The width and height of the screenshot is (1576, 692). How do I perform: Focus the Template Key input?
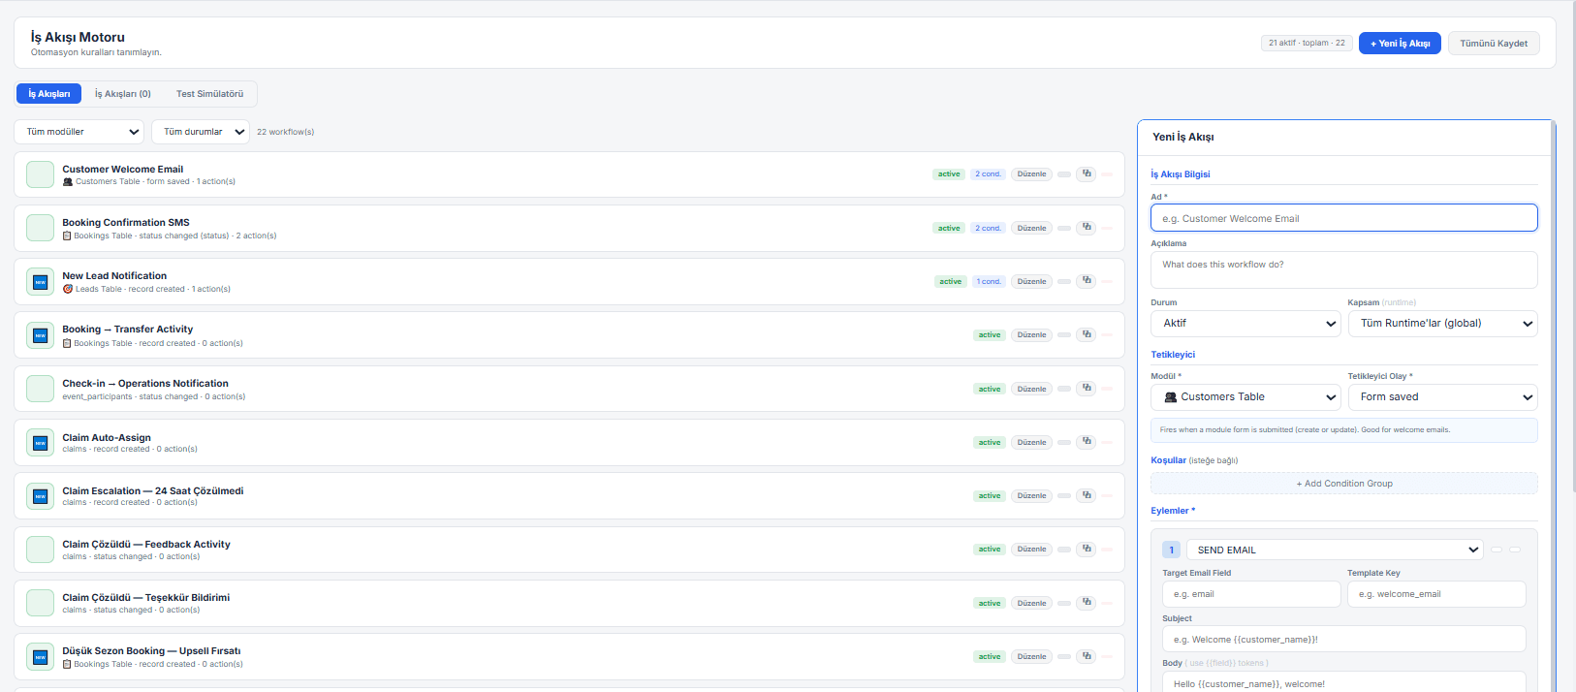coord(1436,594)
